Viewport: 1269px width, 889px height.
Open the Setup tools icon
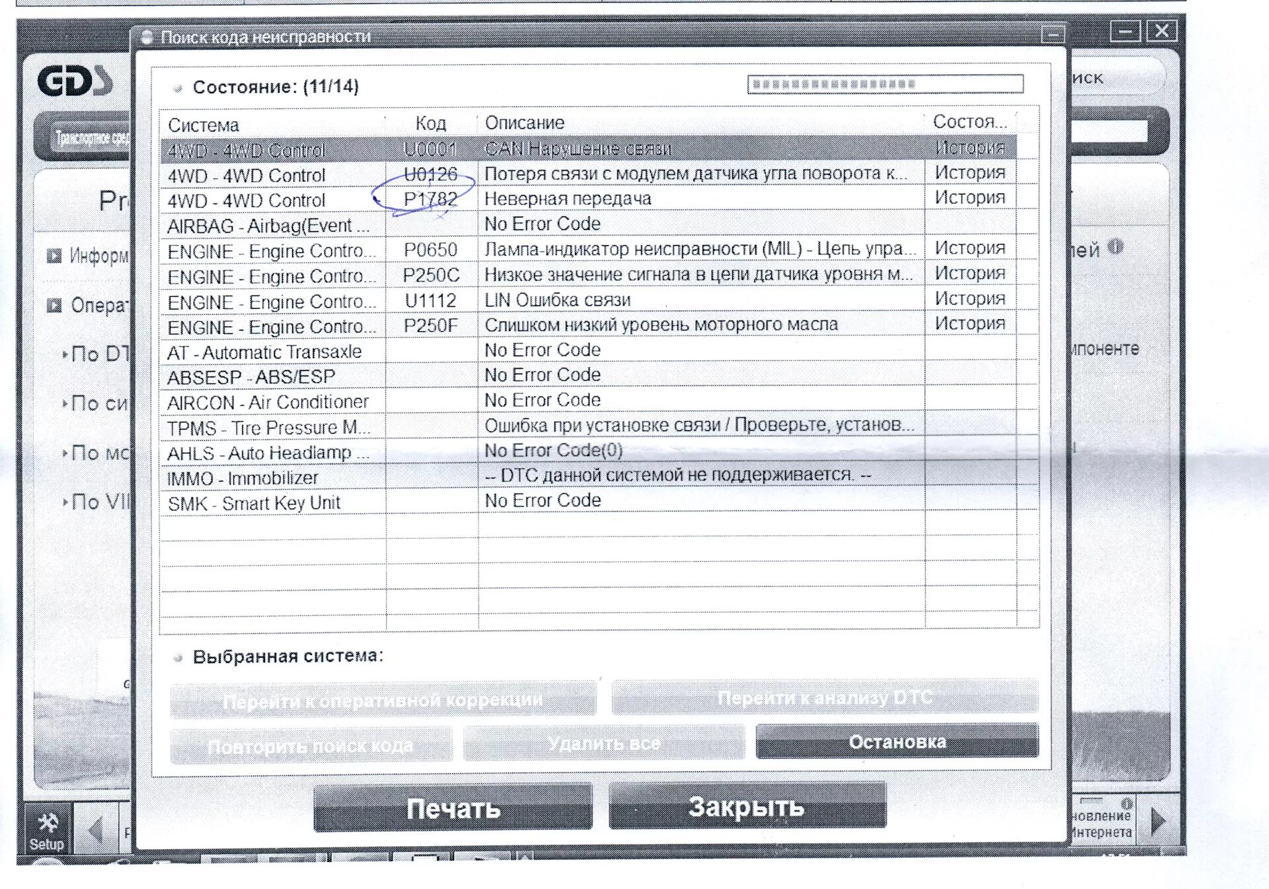[x=48, y=824]
